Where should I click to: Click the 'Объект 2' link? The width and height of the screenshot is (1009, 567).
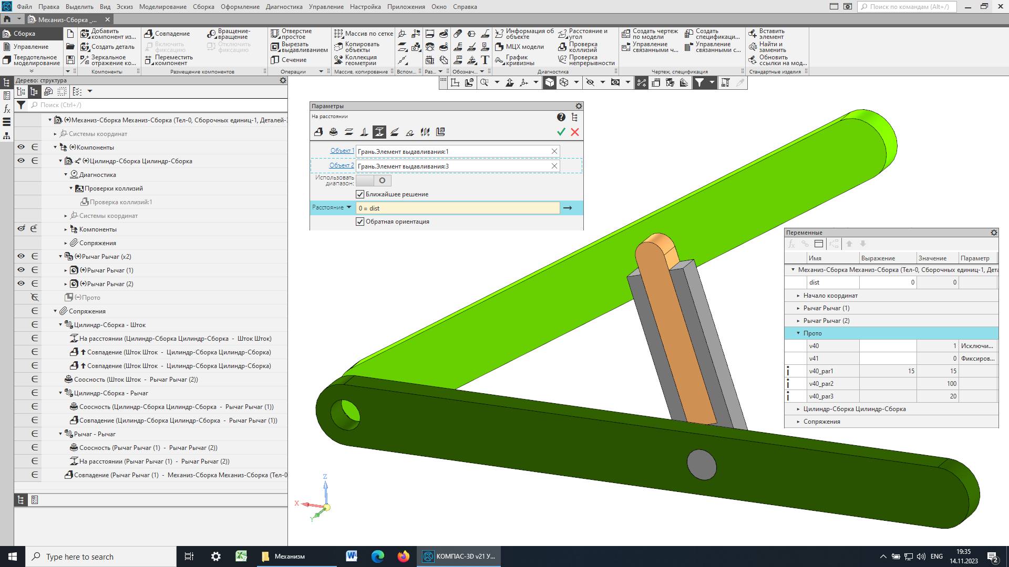(x=341, y=165)
